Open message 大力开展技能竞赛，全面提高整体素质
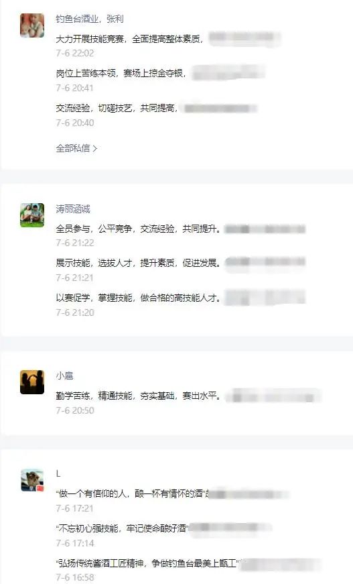 [x=129, y=39]
